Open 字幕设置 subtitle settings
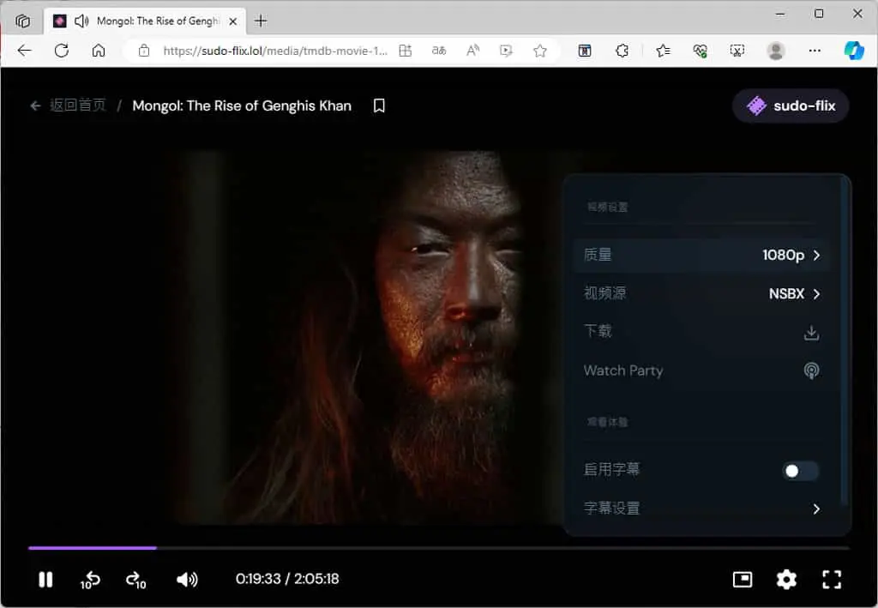The height and width of the screenshot is (608, 878). 701,509
